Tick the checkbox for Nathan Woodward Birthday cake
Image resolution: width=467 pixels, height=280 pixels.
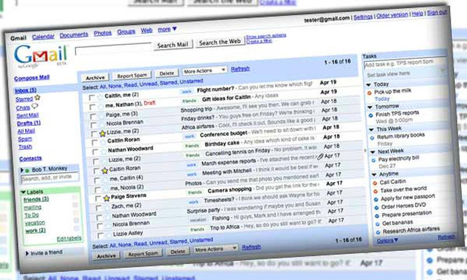(95, 152)
